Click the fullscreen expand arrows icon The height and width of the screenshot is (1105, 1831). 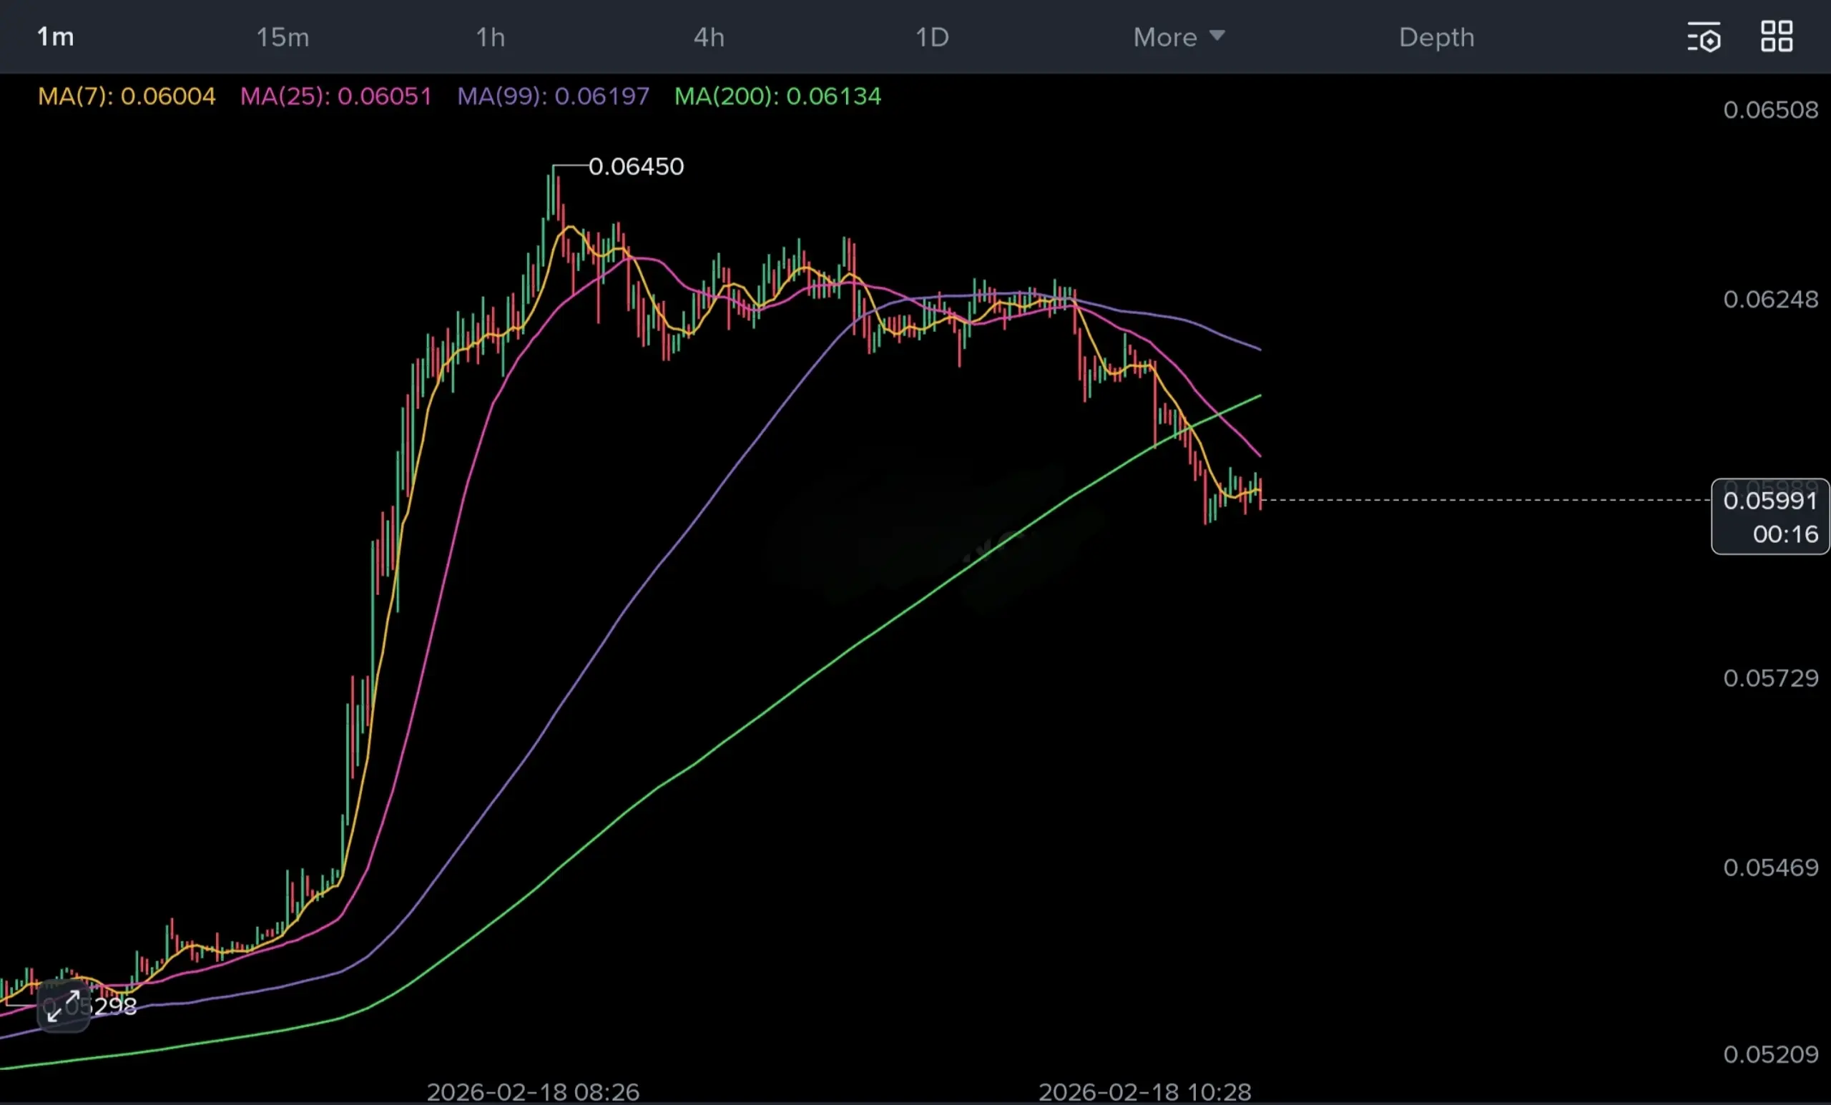point(63,1006)
